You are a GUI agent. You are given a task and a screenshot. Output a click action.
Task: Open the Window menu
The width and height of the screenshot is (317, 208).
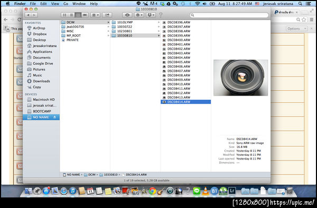(79, 4)
